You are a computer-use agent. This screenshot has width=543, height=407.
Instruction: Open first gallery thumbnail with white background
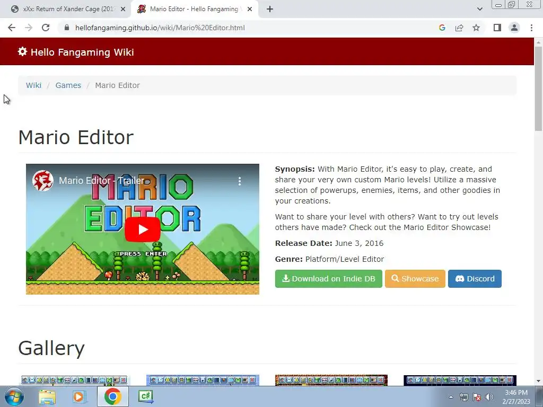pos(74,381)
